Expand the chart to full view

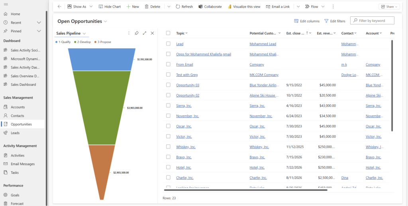[144, 33]
